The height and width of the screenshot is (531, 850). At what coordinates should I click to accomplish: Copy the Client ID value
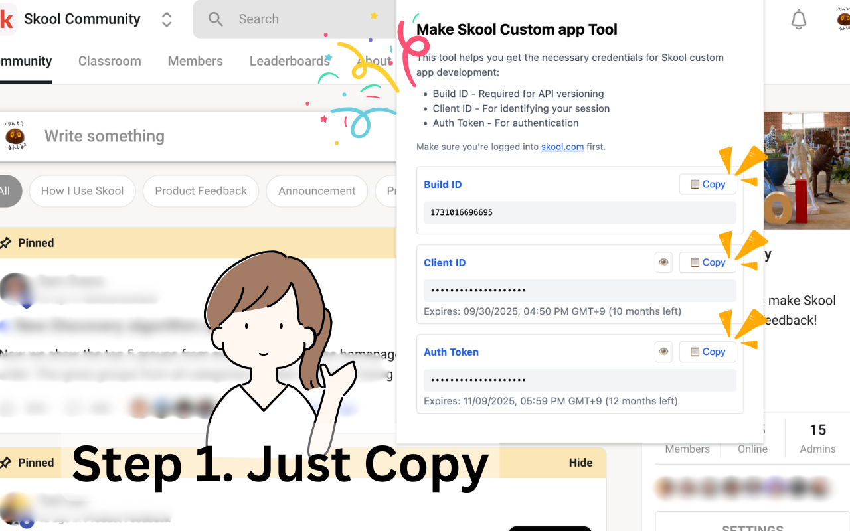(707, 262)
